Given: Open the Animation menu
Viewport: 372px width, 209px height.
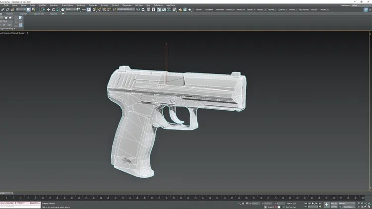Looking at the screenshot, I should pyautogui.click(x=54, y=5).
